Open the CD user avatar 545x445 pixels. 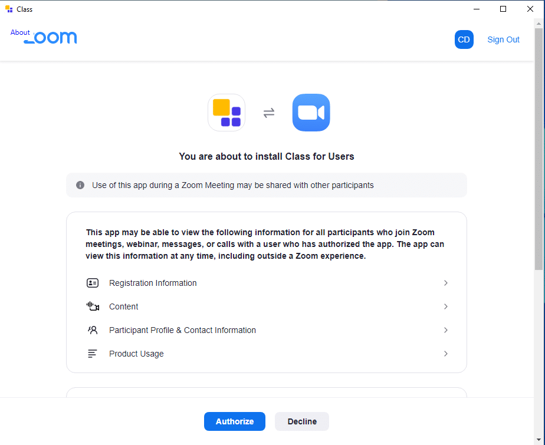click(464, 39)
